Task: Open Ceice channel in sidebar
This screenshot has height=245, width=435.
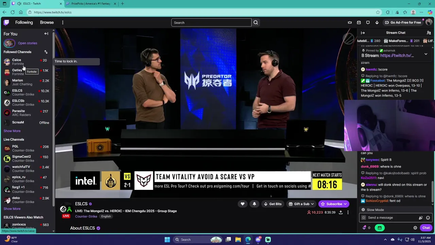Action: [x=27, y=62]
